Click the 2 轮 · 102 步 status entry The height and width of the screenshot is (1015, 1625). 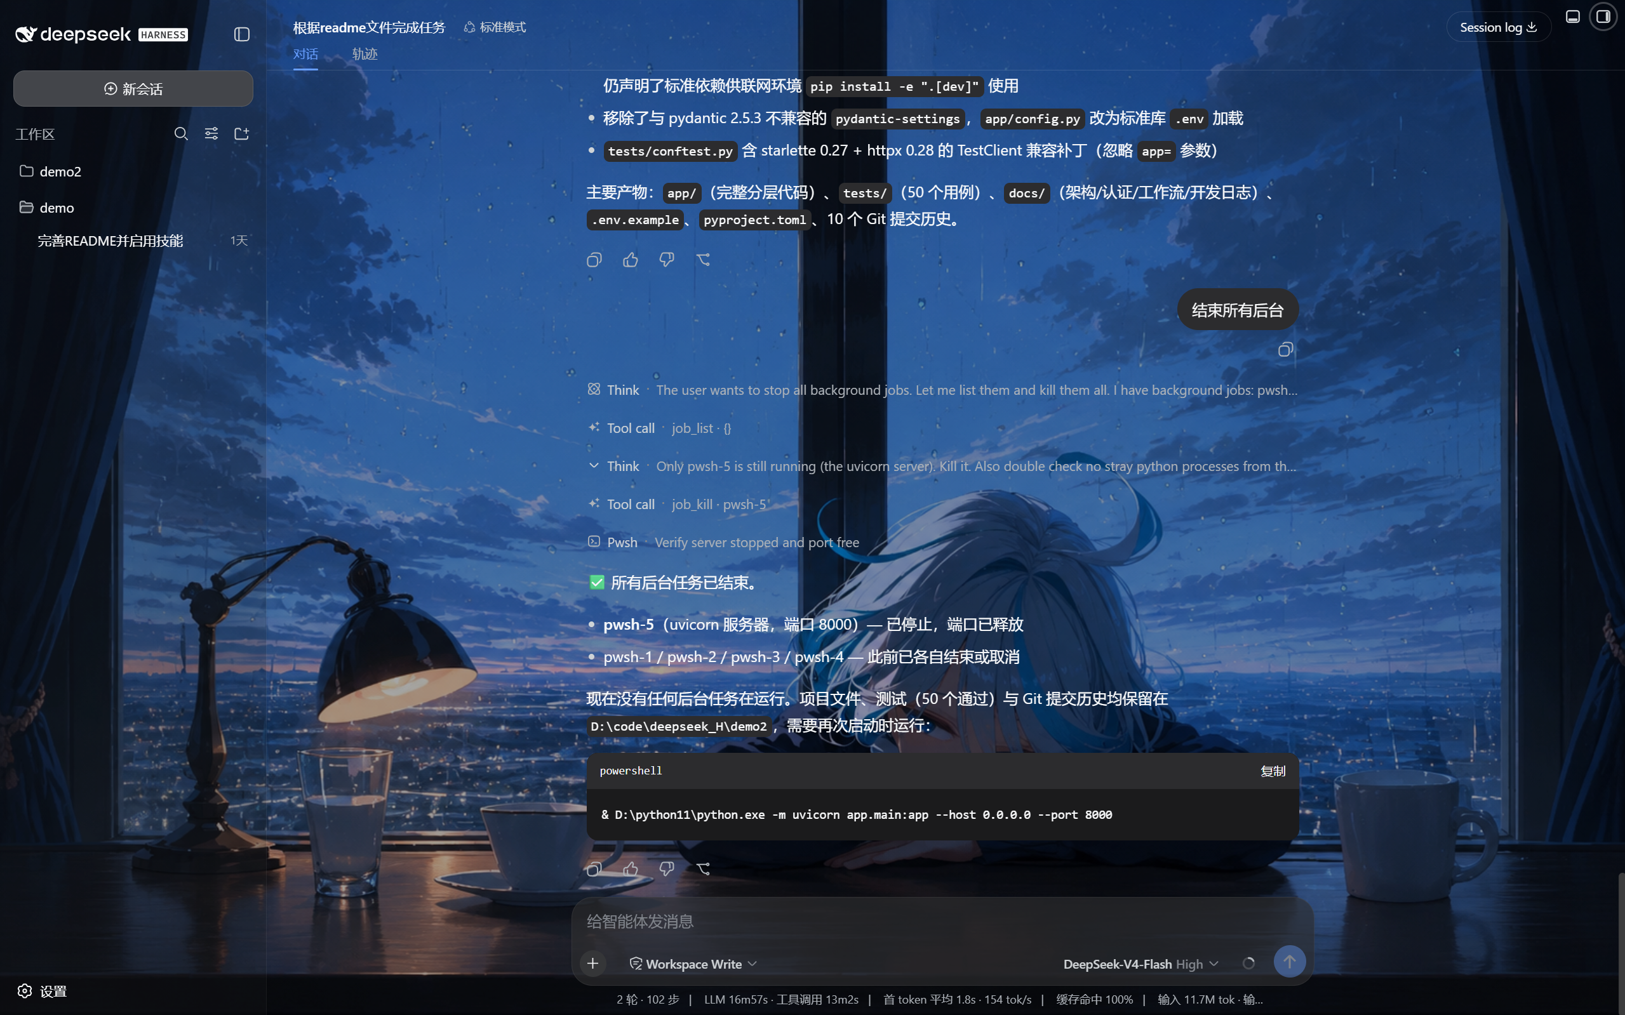[x=647, y=1000]
